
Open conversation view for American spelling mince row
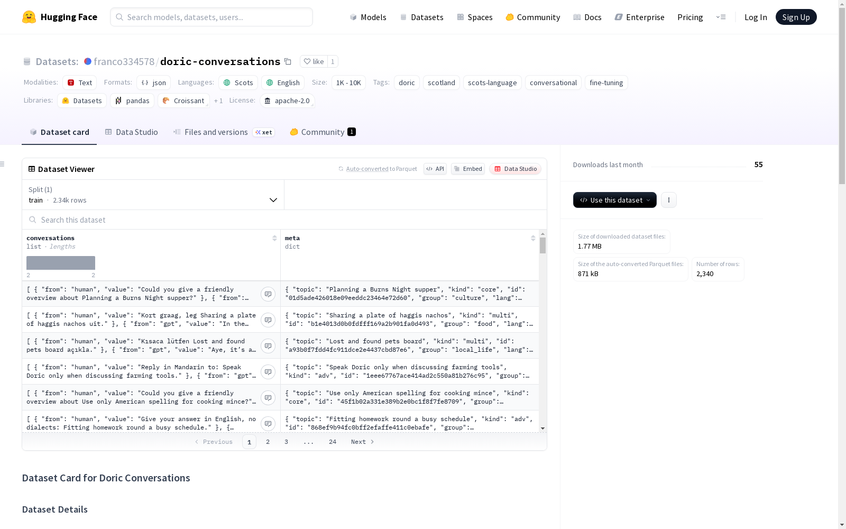pyautogui.click(x=268, y=398)
